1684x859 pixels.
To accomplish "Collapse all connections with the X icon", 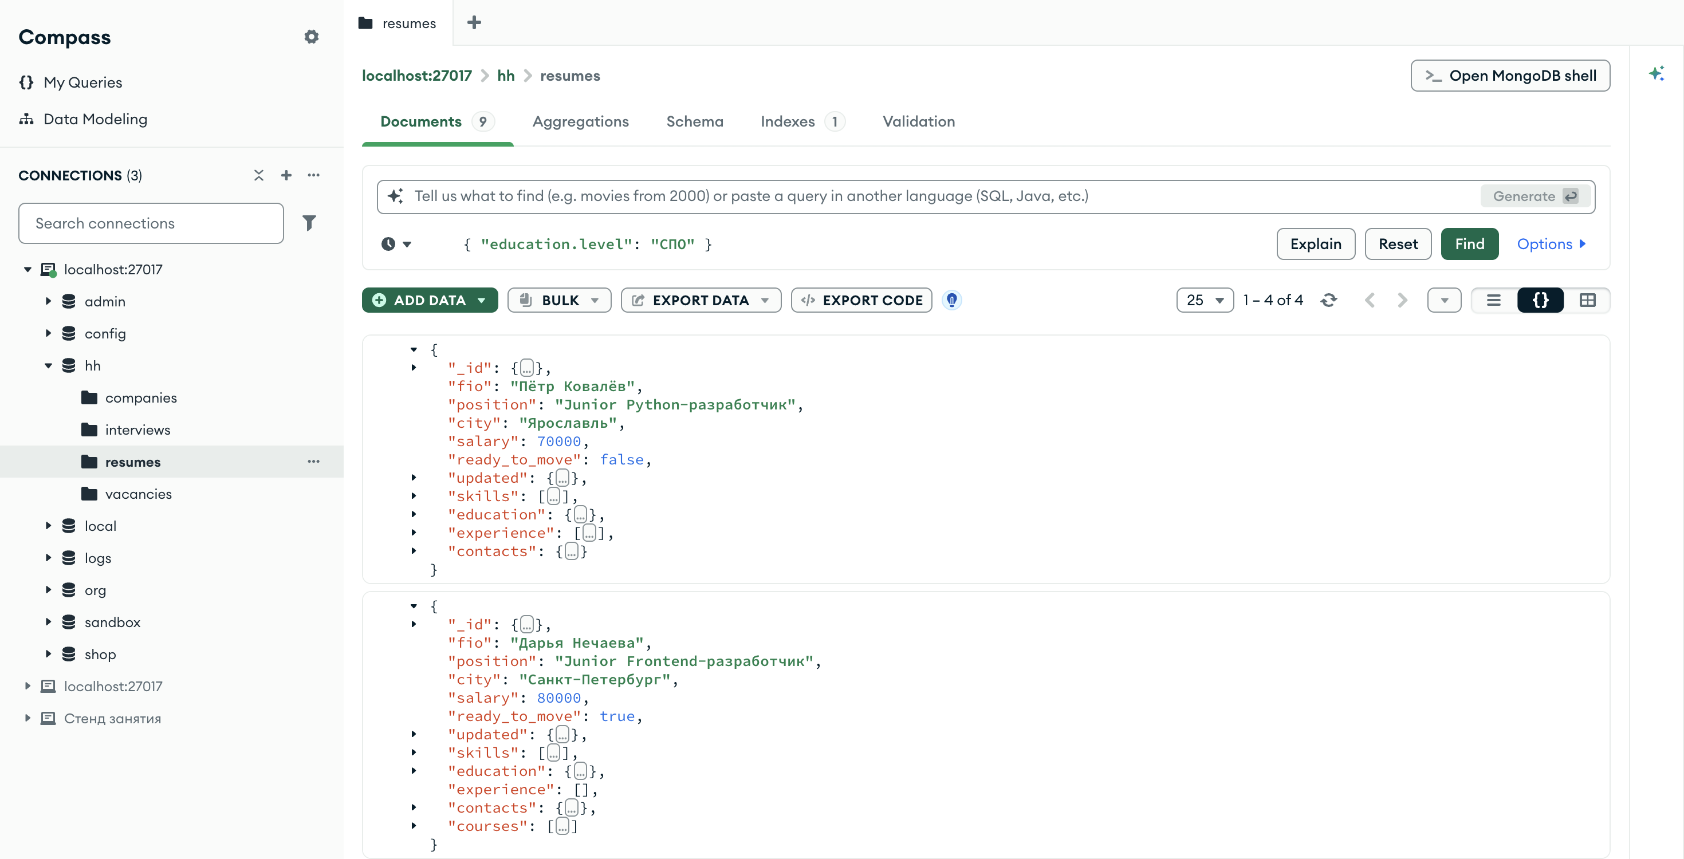I will pyautogui.click(x=259, y=175).
